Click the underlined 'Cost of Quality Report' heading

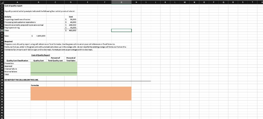pyautogui.click(x=40, y=55)
